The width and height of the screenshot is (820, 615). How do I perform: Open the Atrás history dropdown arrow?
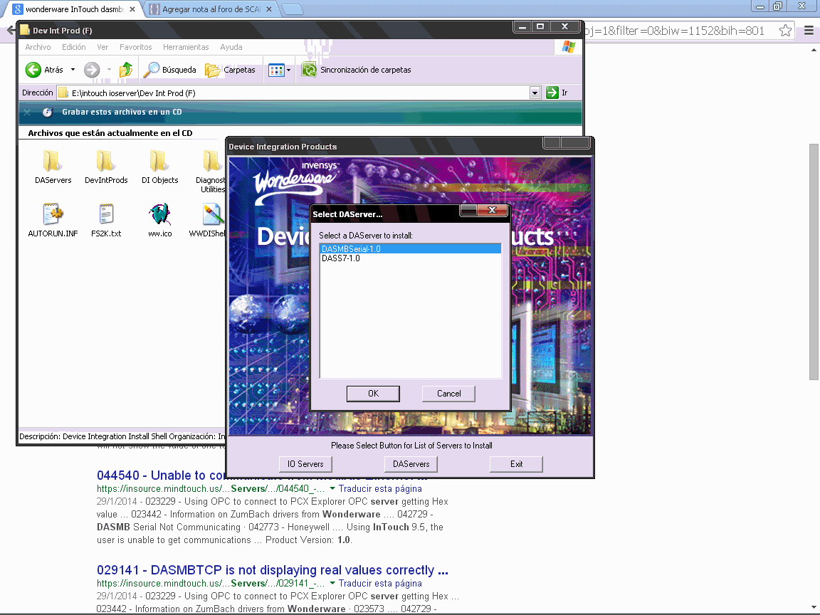tap(73, 70)
